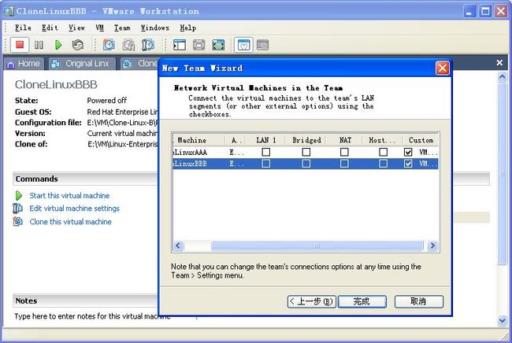This screenshot has height=343, width=512.
Task: Click Clone this virtual machine link
Action: point(71,222)
